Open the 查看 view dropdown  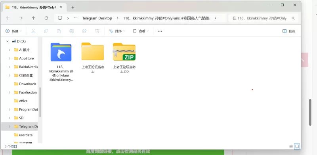pyautogui.click(x=141, y=31)
